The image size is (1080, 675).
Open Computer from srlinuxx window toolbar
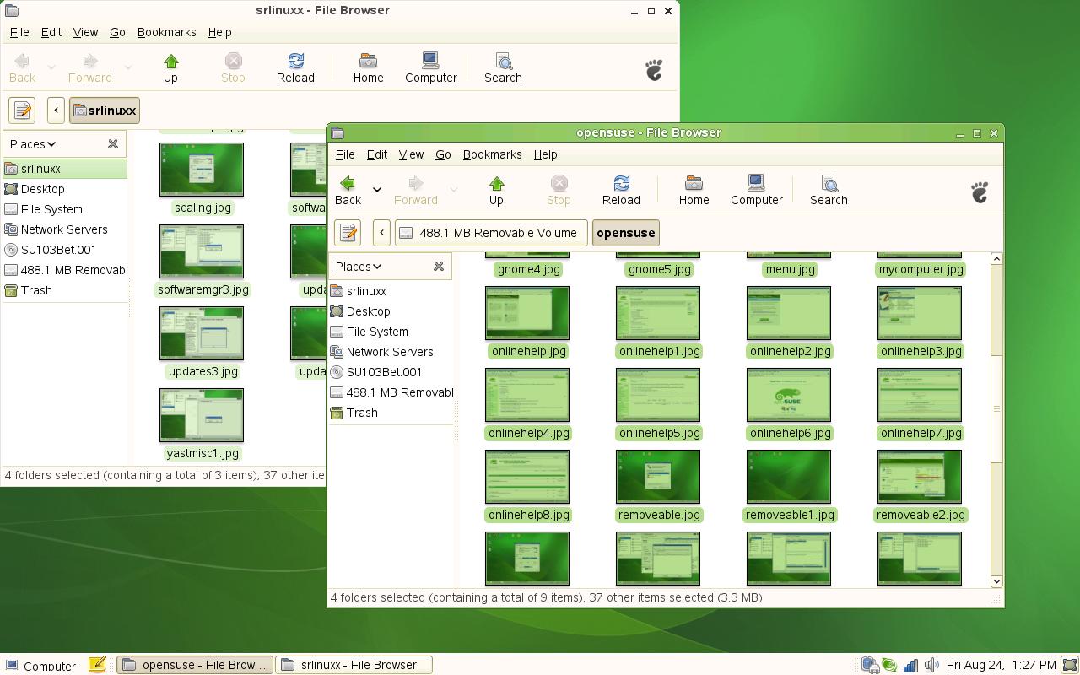pos(430,68)
